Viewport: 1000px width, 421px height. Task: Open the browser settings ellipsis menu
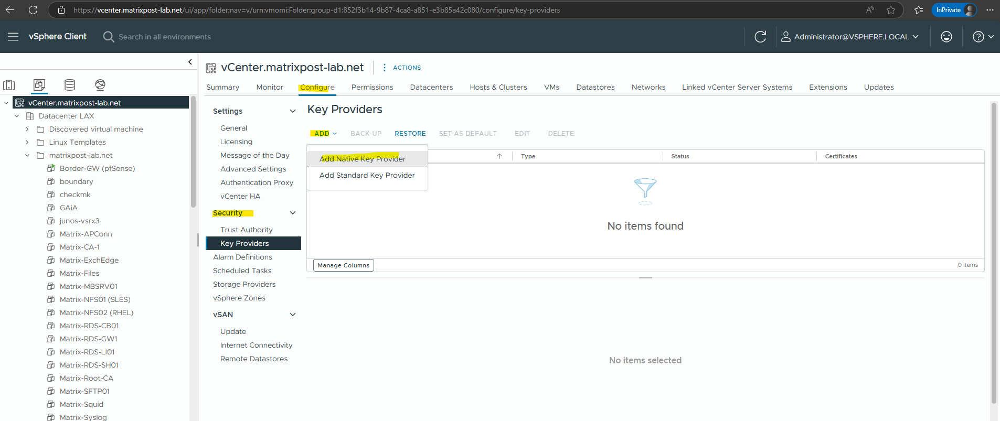(990, 10)
